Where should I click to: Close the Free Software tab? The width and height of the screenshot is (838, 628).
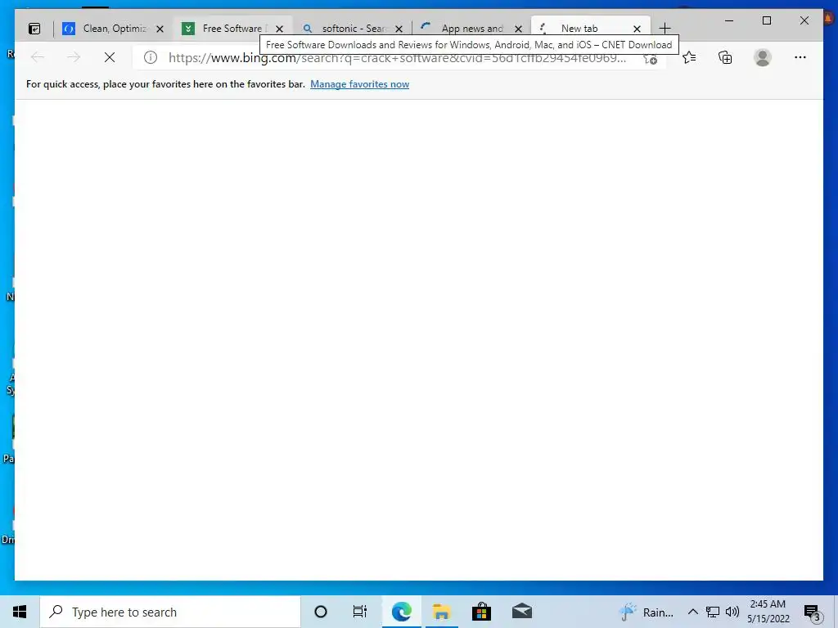(279, 29)
